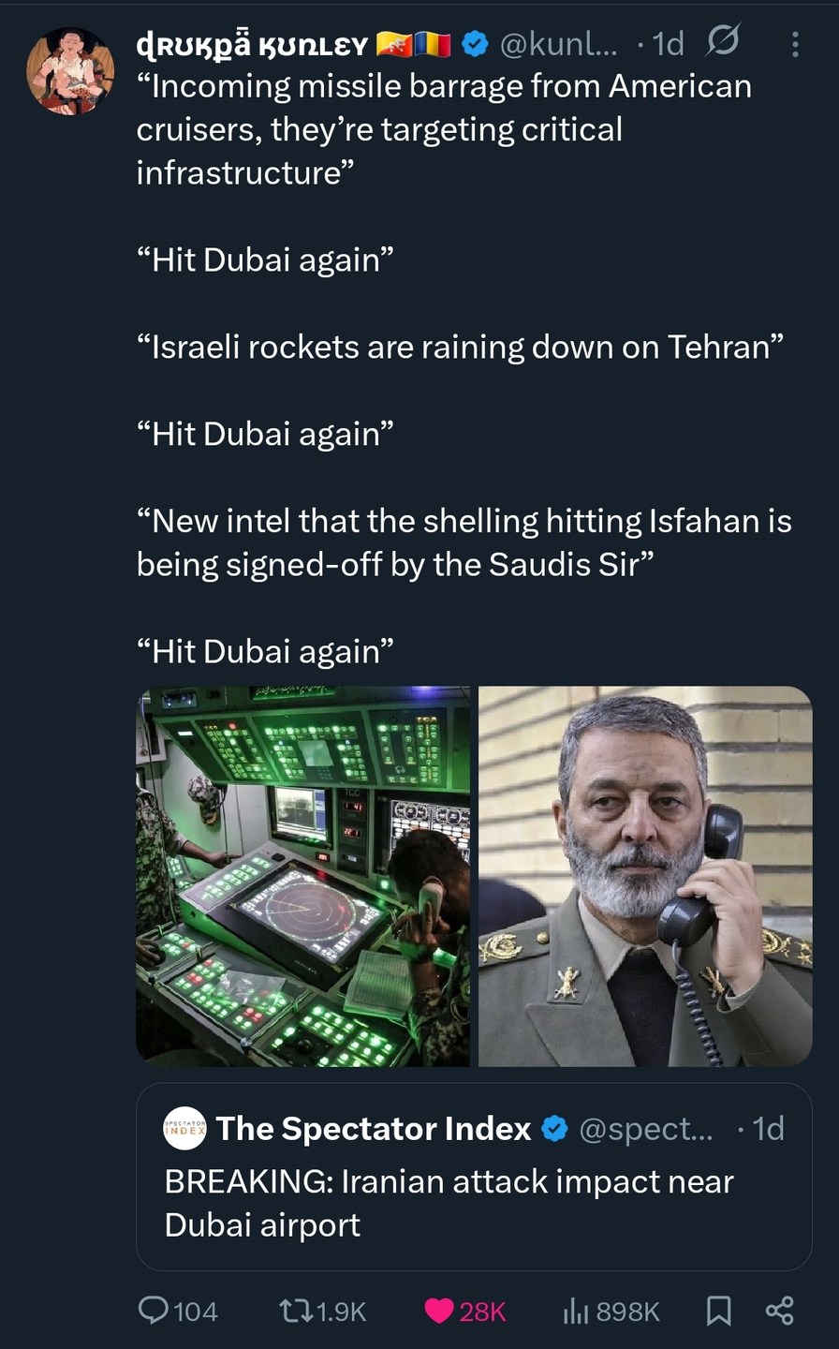Tap the Spectator Index logo avatar
Screen dimensions: 839x1349
click(x=184, y=1128)
